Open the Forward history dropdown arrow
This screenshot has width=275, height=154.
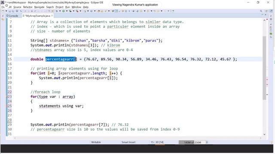168,11
